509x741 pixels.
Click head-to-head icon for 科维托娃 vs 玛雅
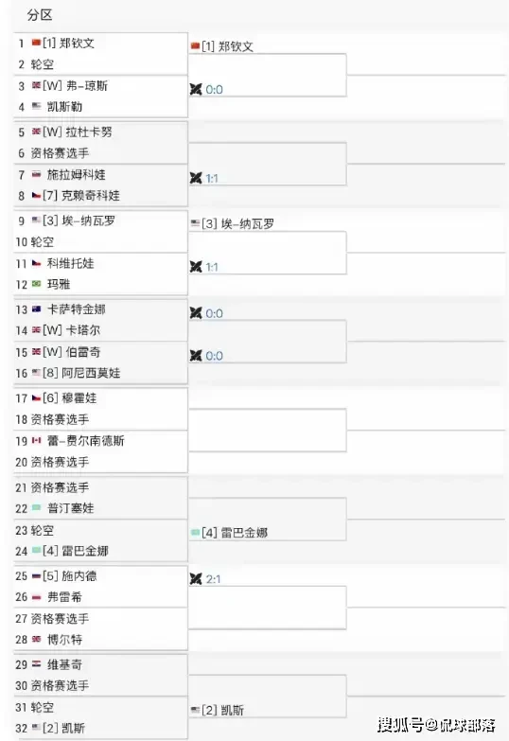(196, 267)
